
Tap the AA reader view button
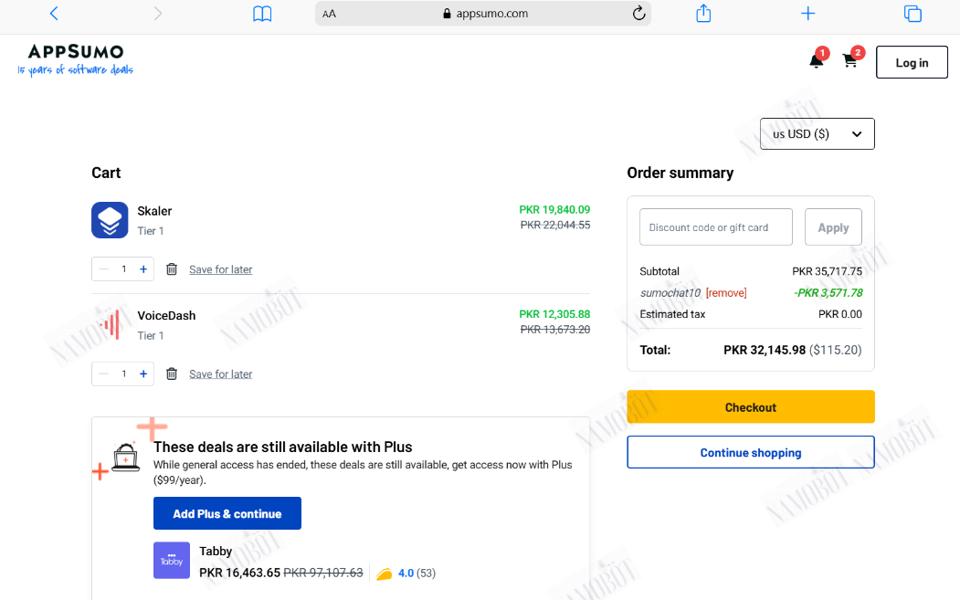(x=329, y=14)
